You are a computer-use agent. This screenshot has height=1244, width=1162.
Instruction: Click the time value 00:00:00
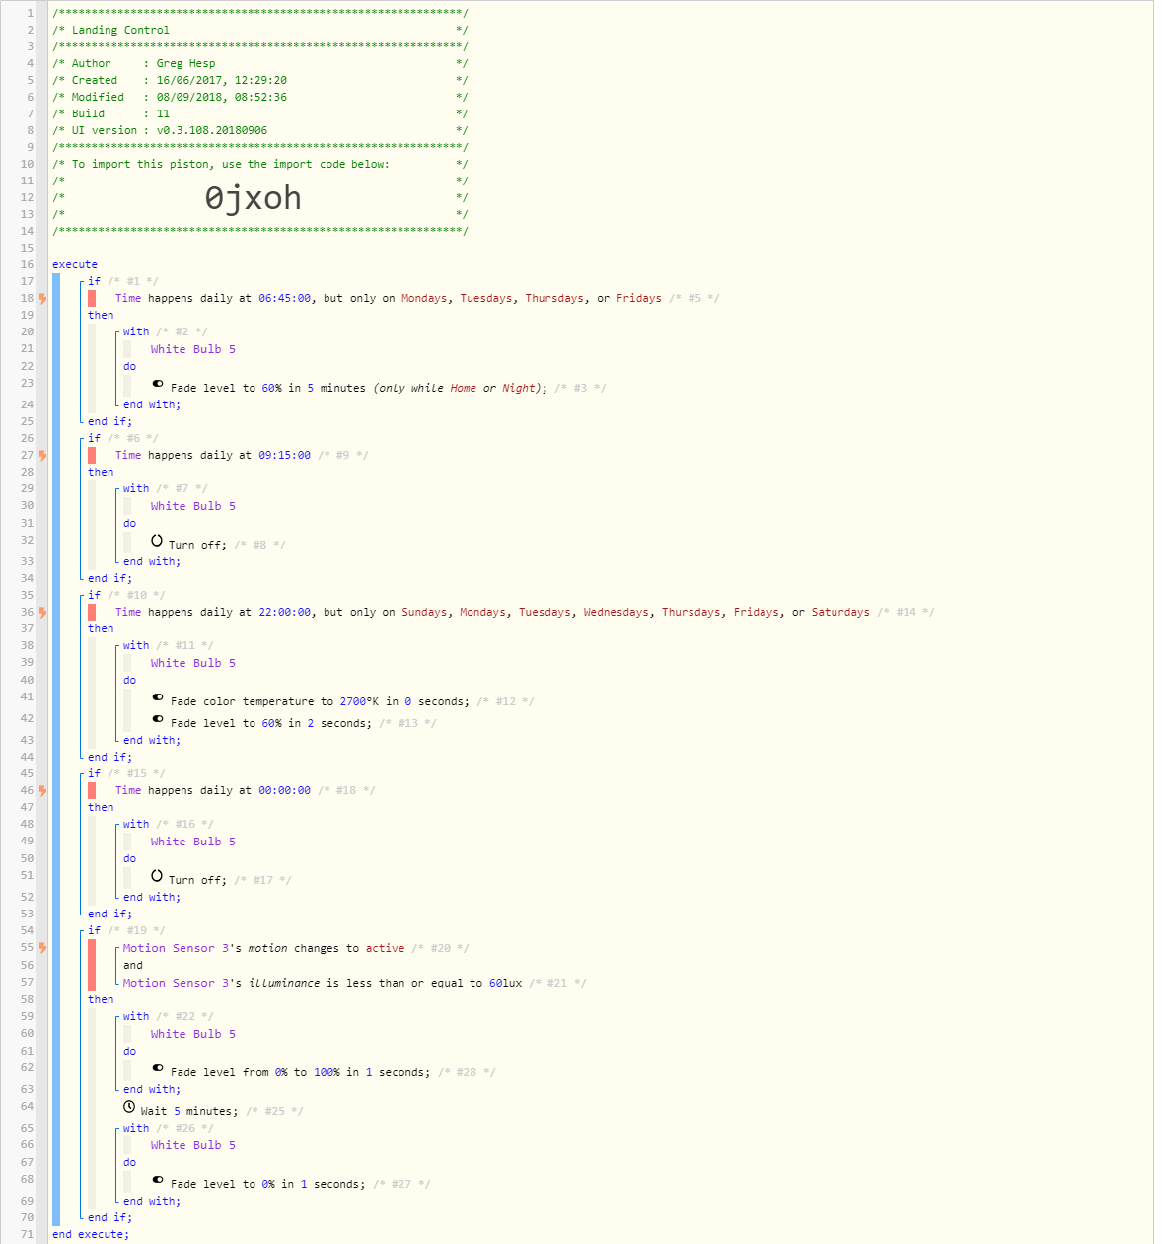[284, 790]
